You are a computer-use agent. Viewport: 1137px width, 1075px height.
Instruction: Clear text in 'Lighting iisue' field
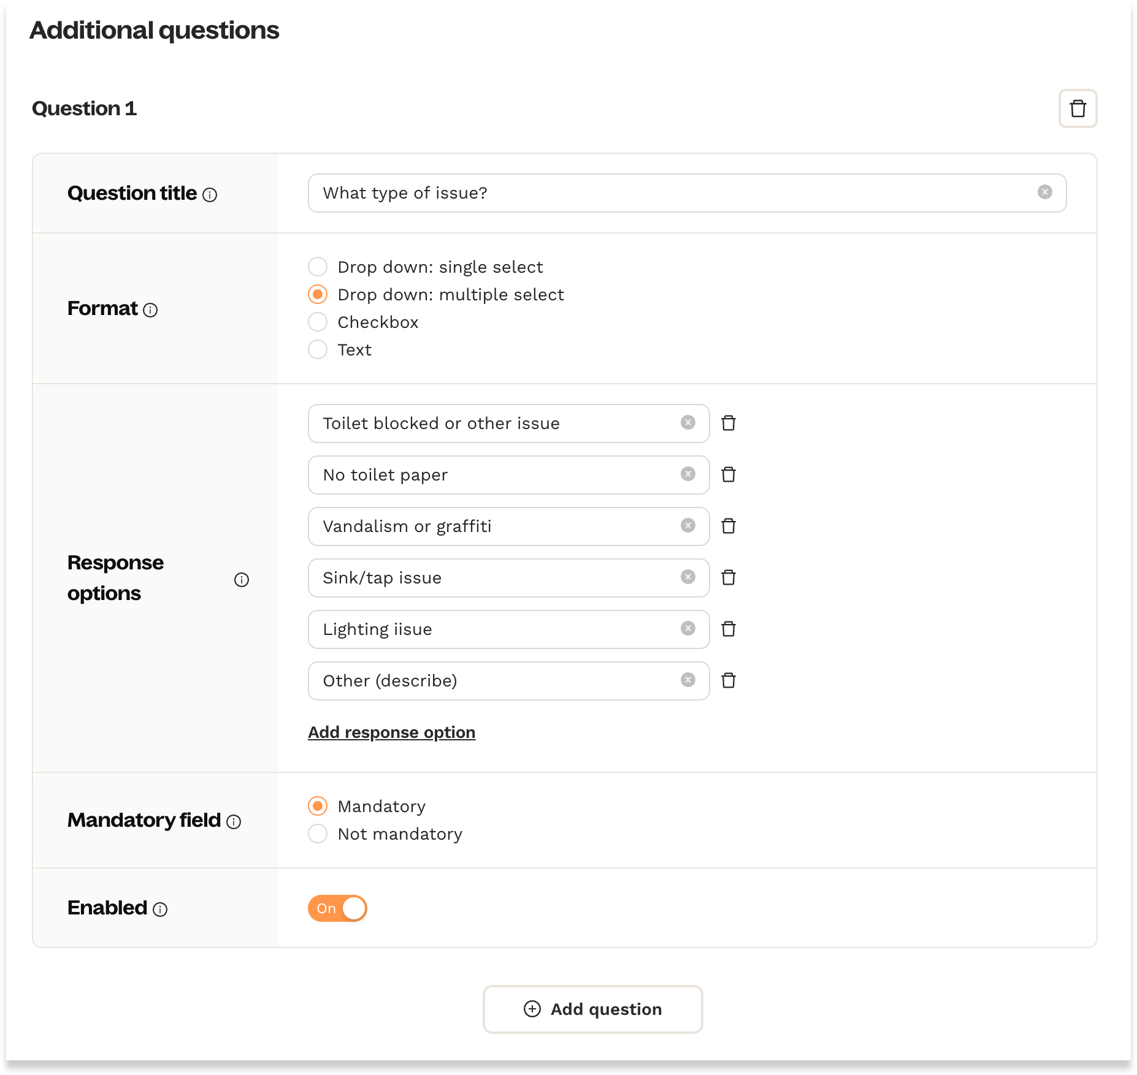coord(687,629)
